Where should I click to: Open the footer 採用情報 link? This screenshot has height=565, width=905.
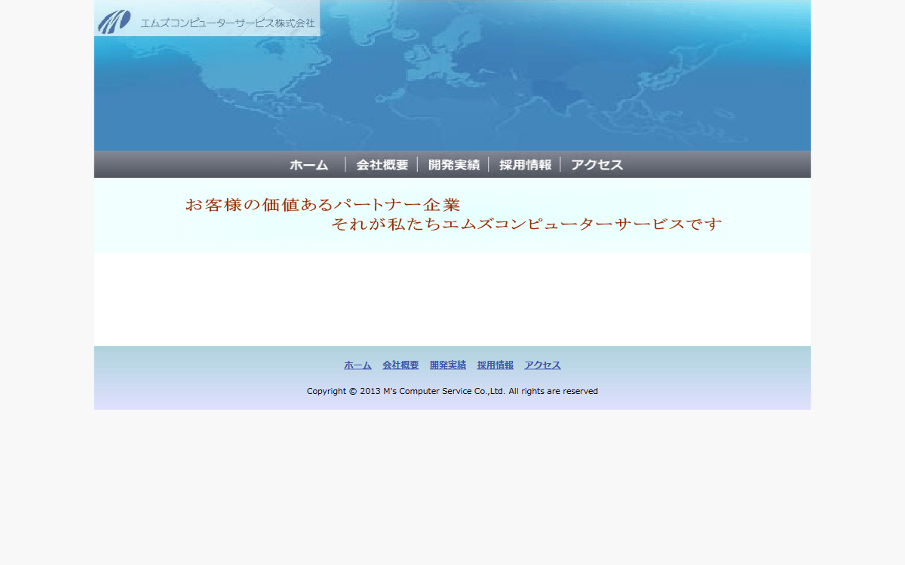495,365
